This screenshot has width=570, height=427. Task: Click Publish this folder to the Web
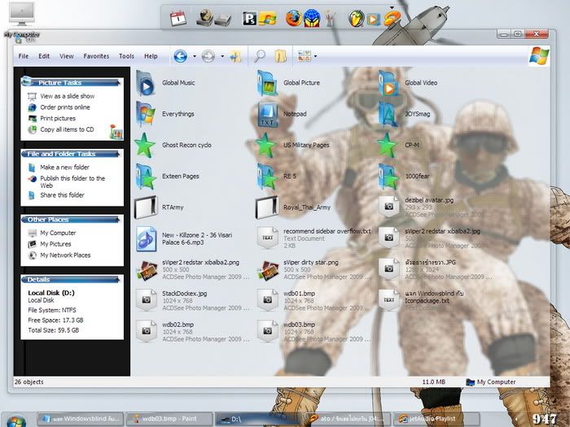click(72, 182)
